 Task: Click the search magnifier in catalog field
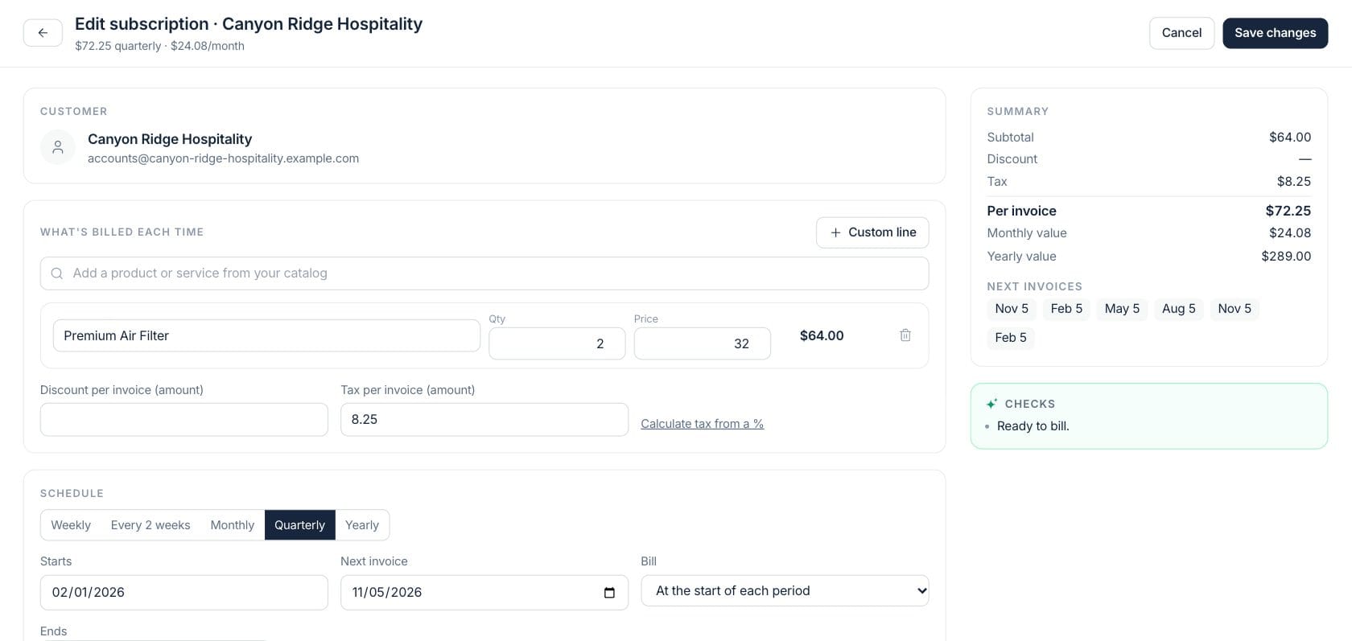pyautogui.click(x=57, y=273)
